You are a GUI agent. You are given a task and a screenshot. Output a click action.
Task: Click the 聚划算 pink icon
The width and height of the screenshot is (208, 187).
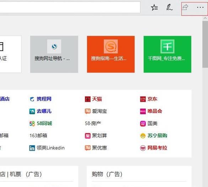pyautogui.click(x=87, y=136)
